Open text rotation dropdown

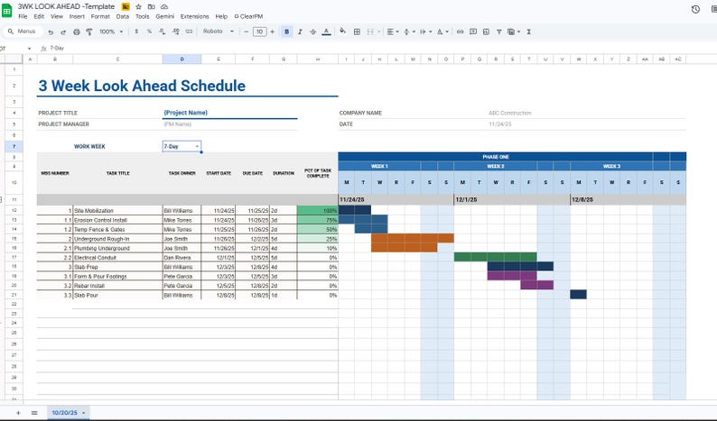(442, 32)
